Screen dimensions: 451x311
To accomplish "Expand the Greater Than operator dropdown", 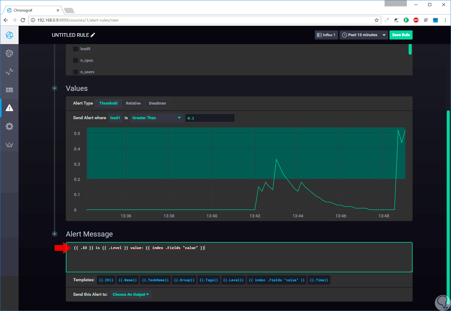I will (x=156, y=118).
